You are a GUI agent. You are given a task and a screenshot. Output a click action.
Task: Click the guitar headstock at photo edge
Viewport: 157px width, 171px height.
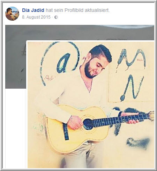pyautogui.click(x=151, y=116)
